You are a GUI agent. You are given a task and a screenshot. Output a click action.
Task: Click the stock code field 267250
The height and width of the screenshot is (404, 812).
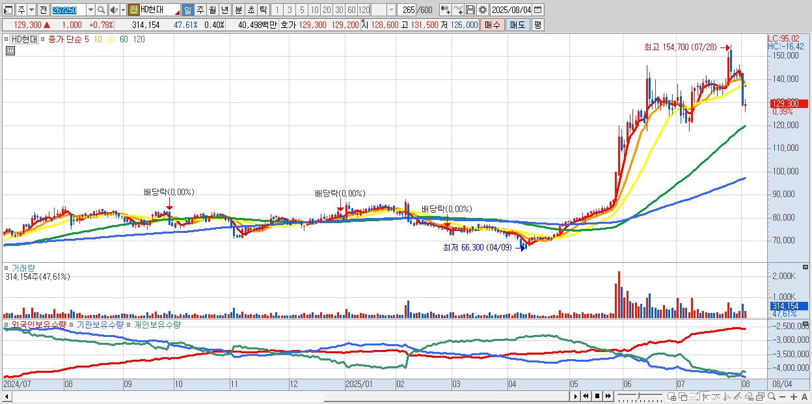coord(68,10)
